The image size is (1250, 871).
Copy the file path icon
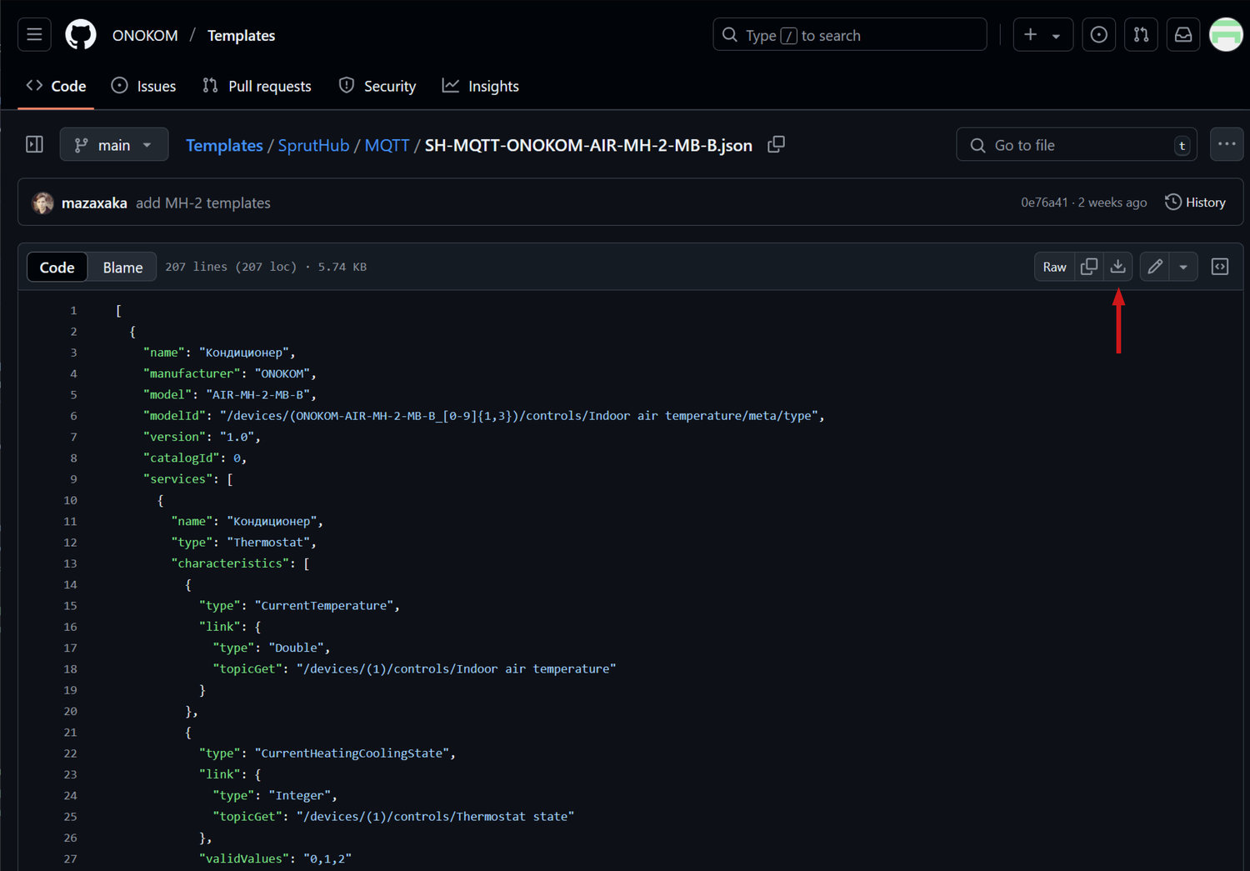pyautogui.click(x=776, y=144)
